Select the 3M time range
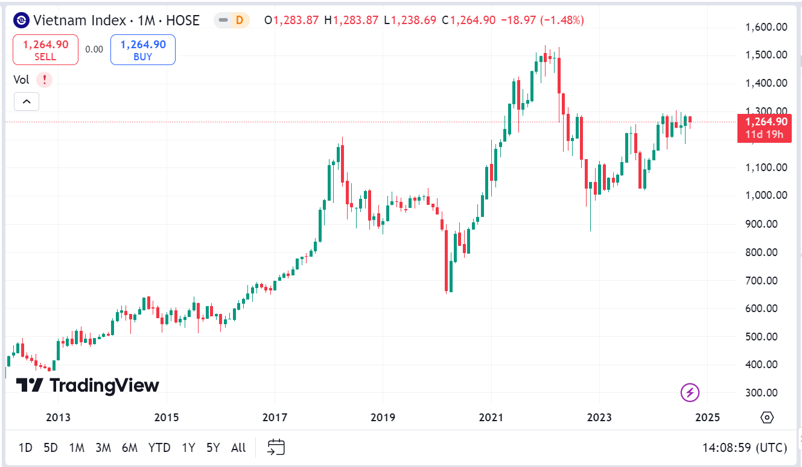 pyautogui.click(x=103, y=448)
